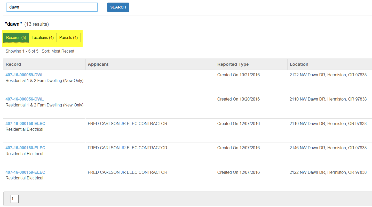
Task: Click the "dawn" results heading
Action: (13, 24)
